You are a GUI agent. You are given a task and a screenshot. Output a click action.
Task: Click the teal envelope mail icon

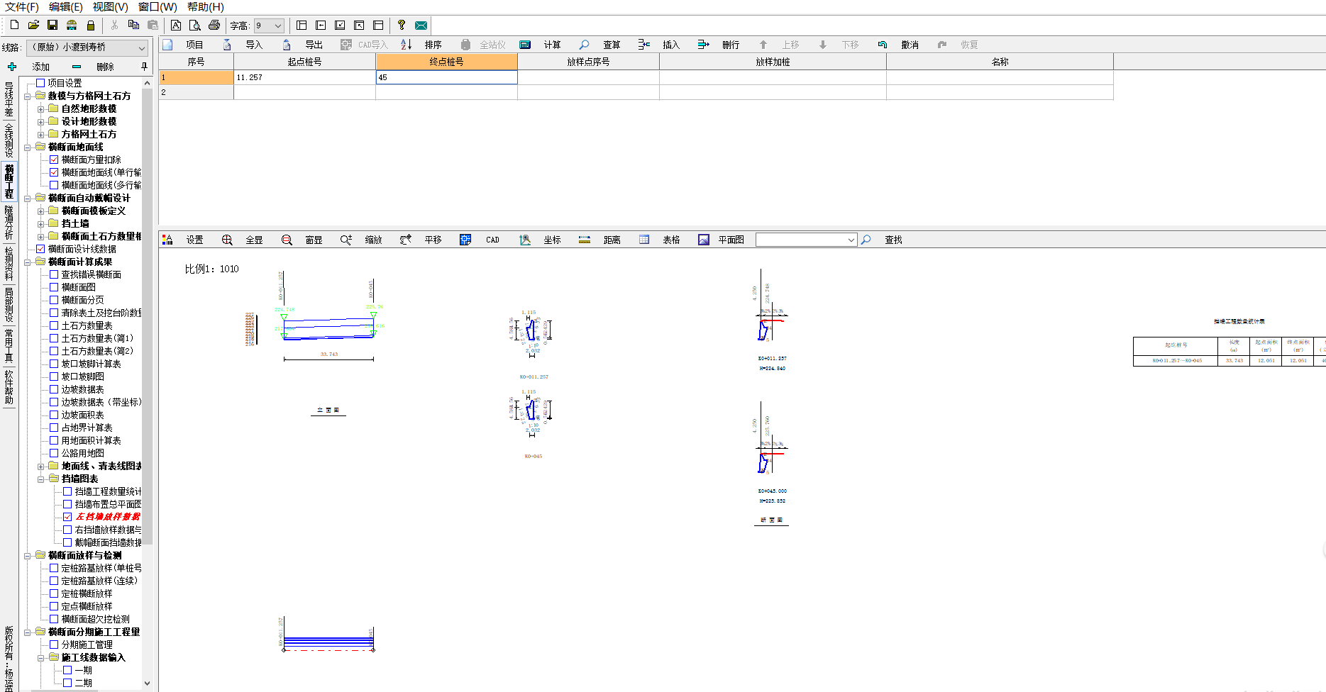pos(421,25)
